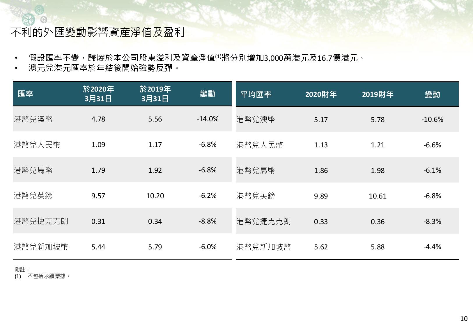473x327 pixels.
Task: Click the 平均匯率 column header
Action: tap(256, 94)
